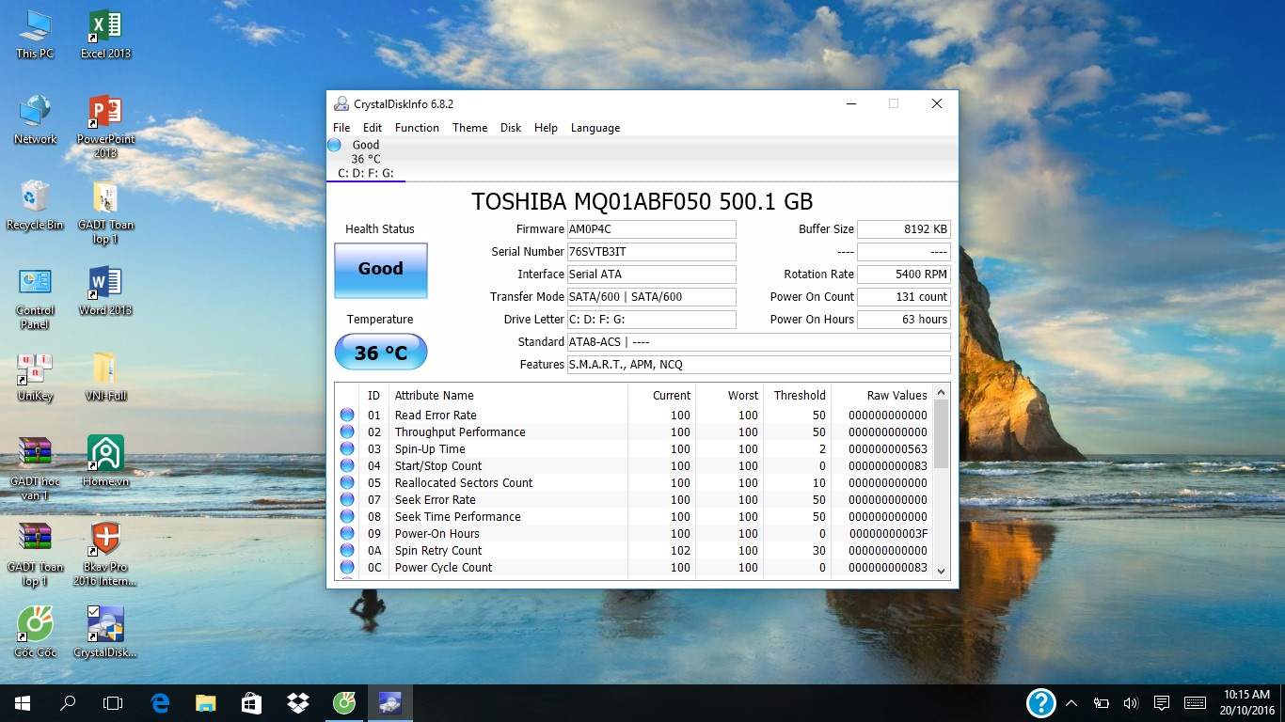Open the Theme menu
The height and width of the screenshot is (722, 1285).
(469, 128)
